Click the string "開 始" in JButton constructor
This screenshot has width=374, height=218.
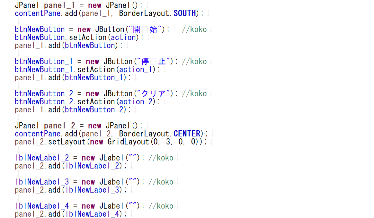pyautogui.click(x=145, y=29)
